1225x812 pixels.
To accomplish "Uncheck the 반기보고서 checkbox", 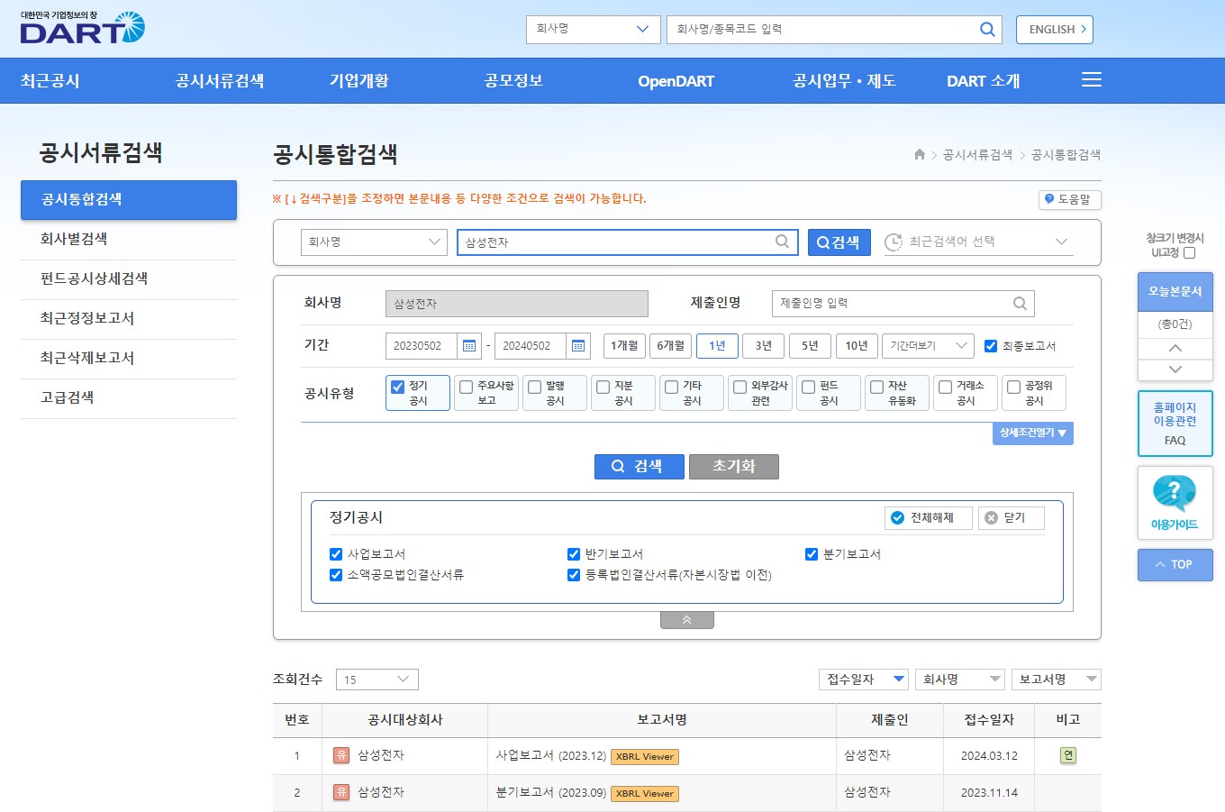I will 574,554.
